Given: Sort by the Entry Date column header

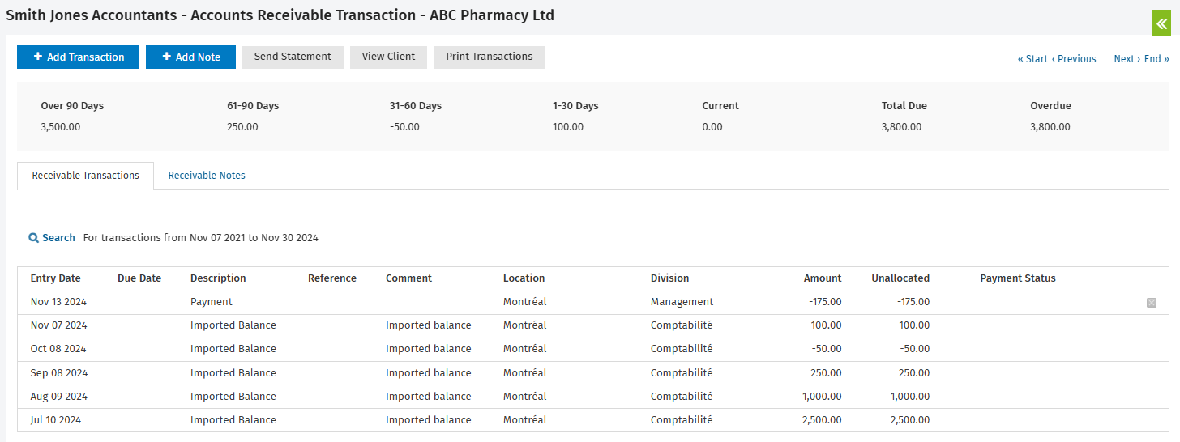Looking at the screenshot, I should pyautogui.click(x=55, y=278).
